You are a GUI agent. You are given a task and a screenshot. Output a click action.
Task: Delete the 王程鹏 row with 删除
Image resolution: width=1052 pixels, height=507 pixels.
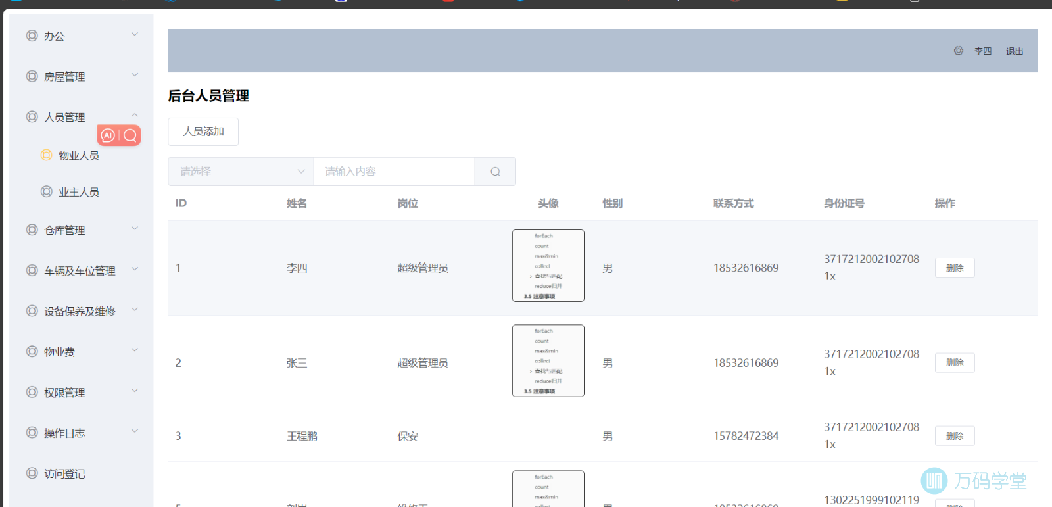pos(955,435)
